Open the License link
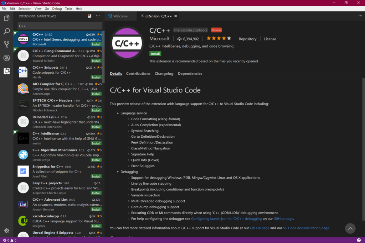The image size is (365, 243). click(x=270, y=39)
